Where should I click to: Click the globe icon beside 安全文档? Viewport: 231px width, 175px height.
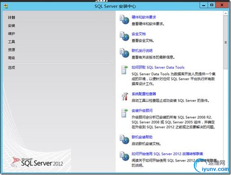[x=125, y=36]
